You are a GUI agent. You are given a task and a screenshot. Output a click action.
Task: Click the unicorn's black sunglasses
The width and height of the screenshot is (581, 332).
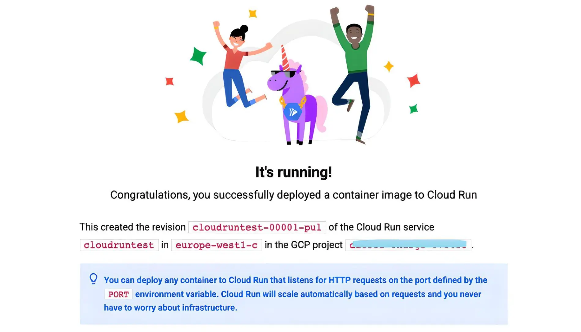pyautogui.click(x=283, y=74)
